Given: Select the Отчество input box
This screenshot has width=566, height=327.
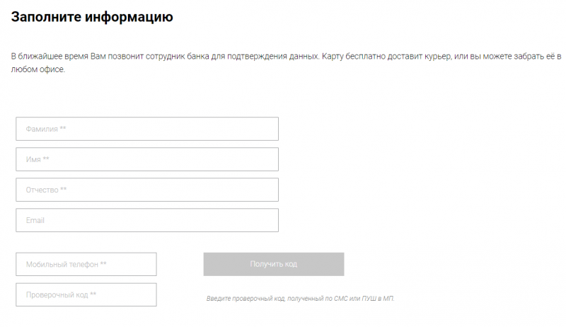Looking at the screenshot, I should [x=146, y=190].
